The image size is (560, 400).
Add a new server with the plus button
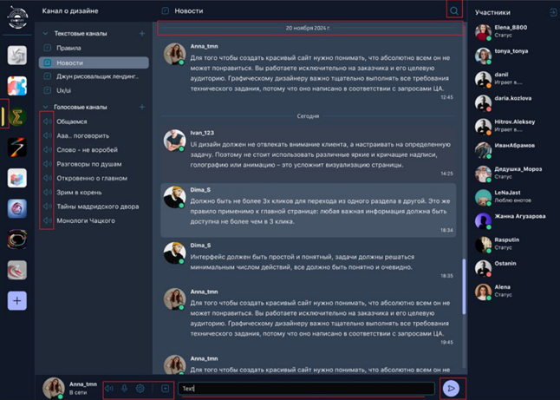[x=17, y=300]
